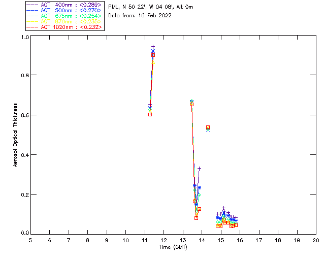325x260 pixels.
Task: Click the 0.0 y-axis tick label
Action: [25, 233]
